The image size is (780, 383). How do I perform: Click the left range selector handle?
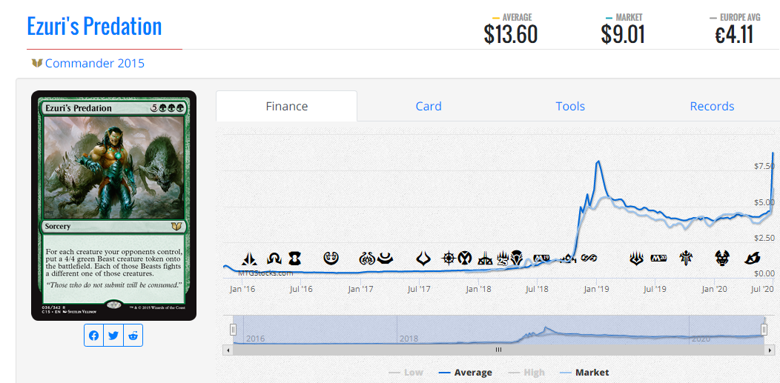point(233,330)
